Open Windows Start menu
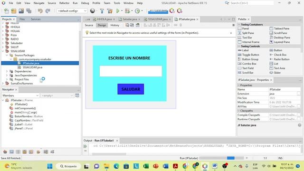Screen dimensions: 304x171 click(49, 166)
